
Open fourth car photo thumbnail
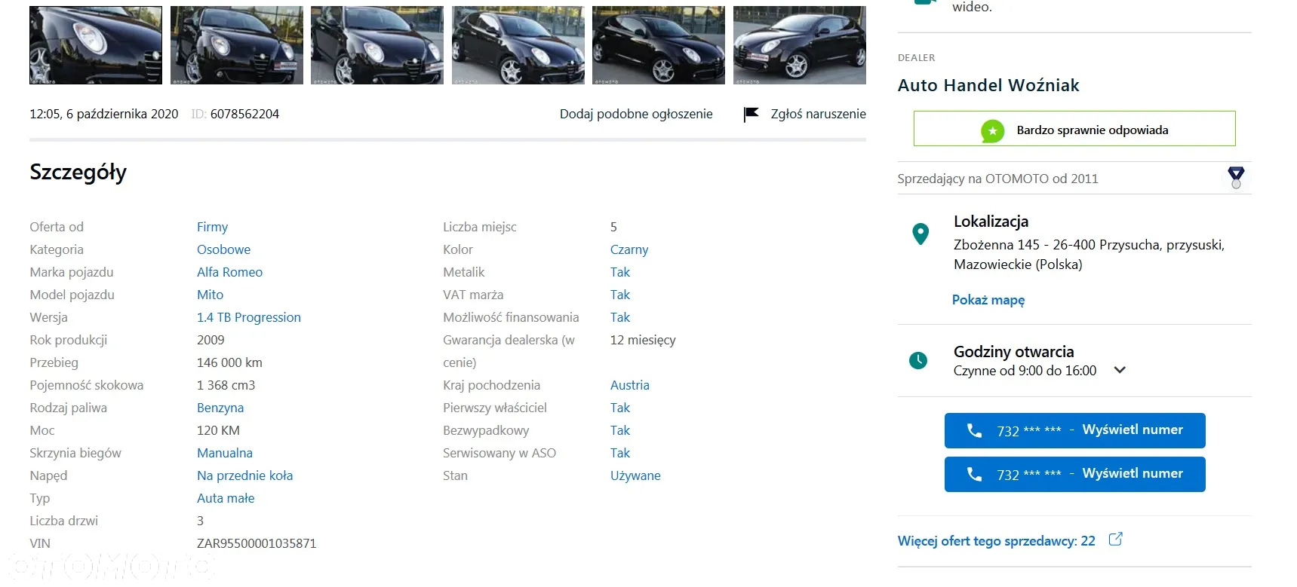518,45
